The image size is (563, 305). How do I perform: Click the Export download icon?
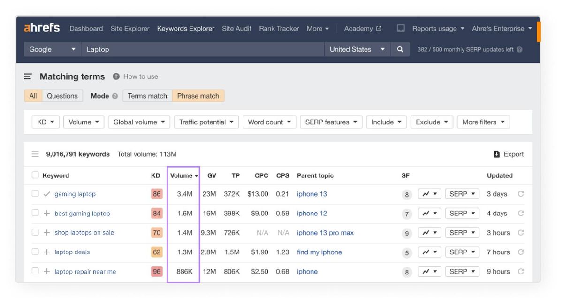[496, 154]
